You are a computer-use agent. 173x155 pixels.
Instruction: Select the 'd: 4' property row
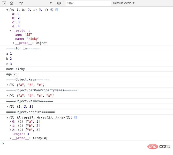(x=16, y=26)
